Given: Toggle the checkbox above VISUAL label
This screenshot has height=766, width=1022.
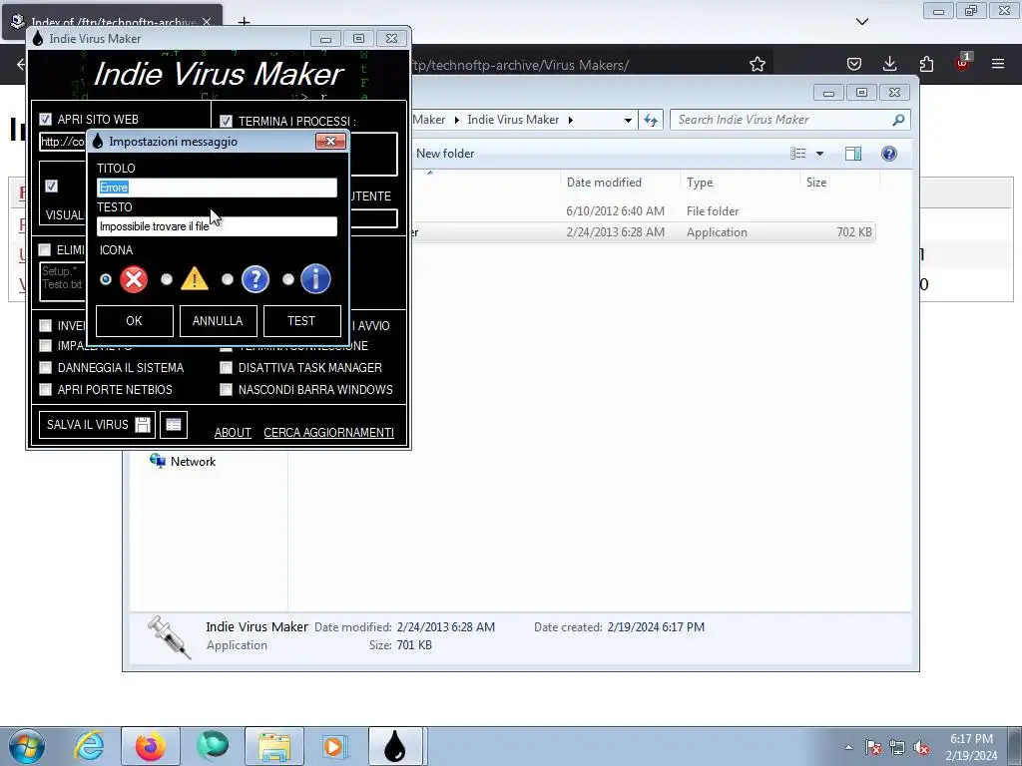Looking at the screenshot, I should pos(52,187).
